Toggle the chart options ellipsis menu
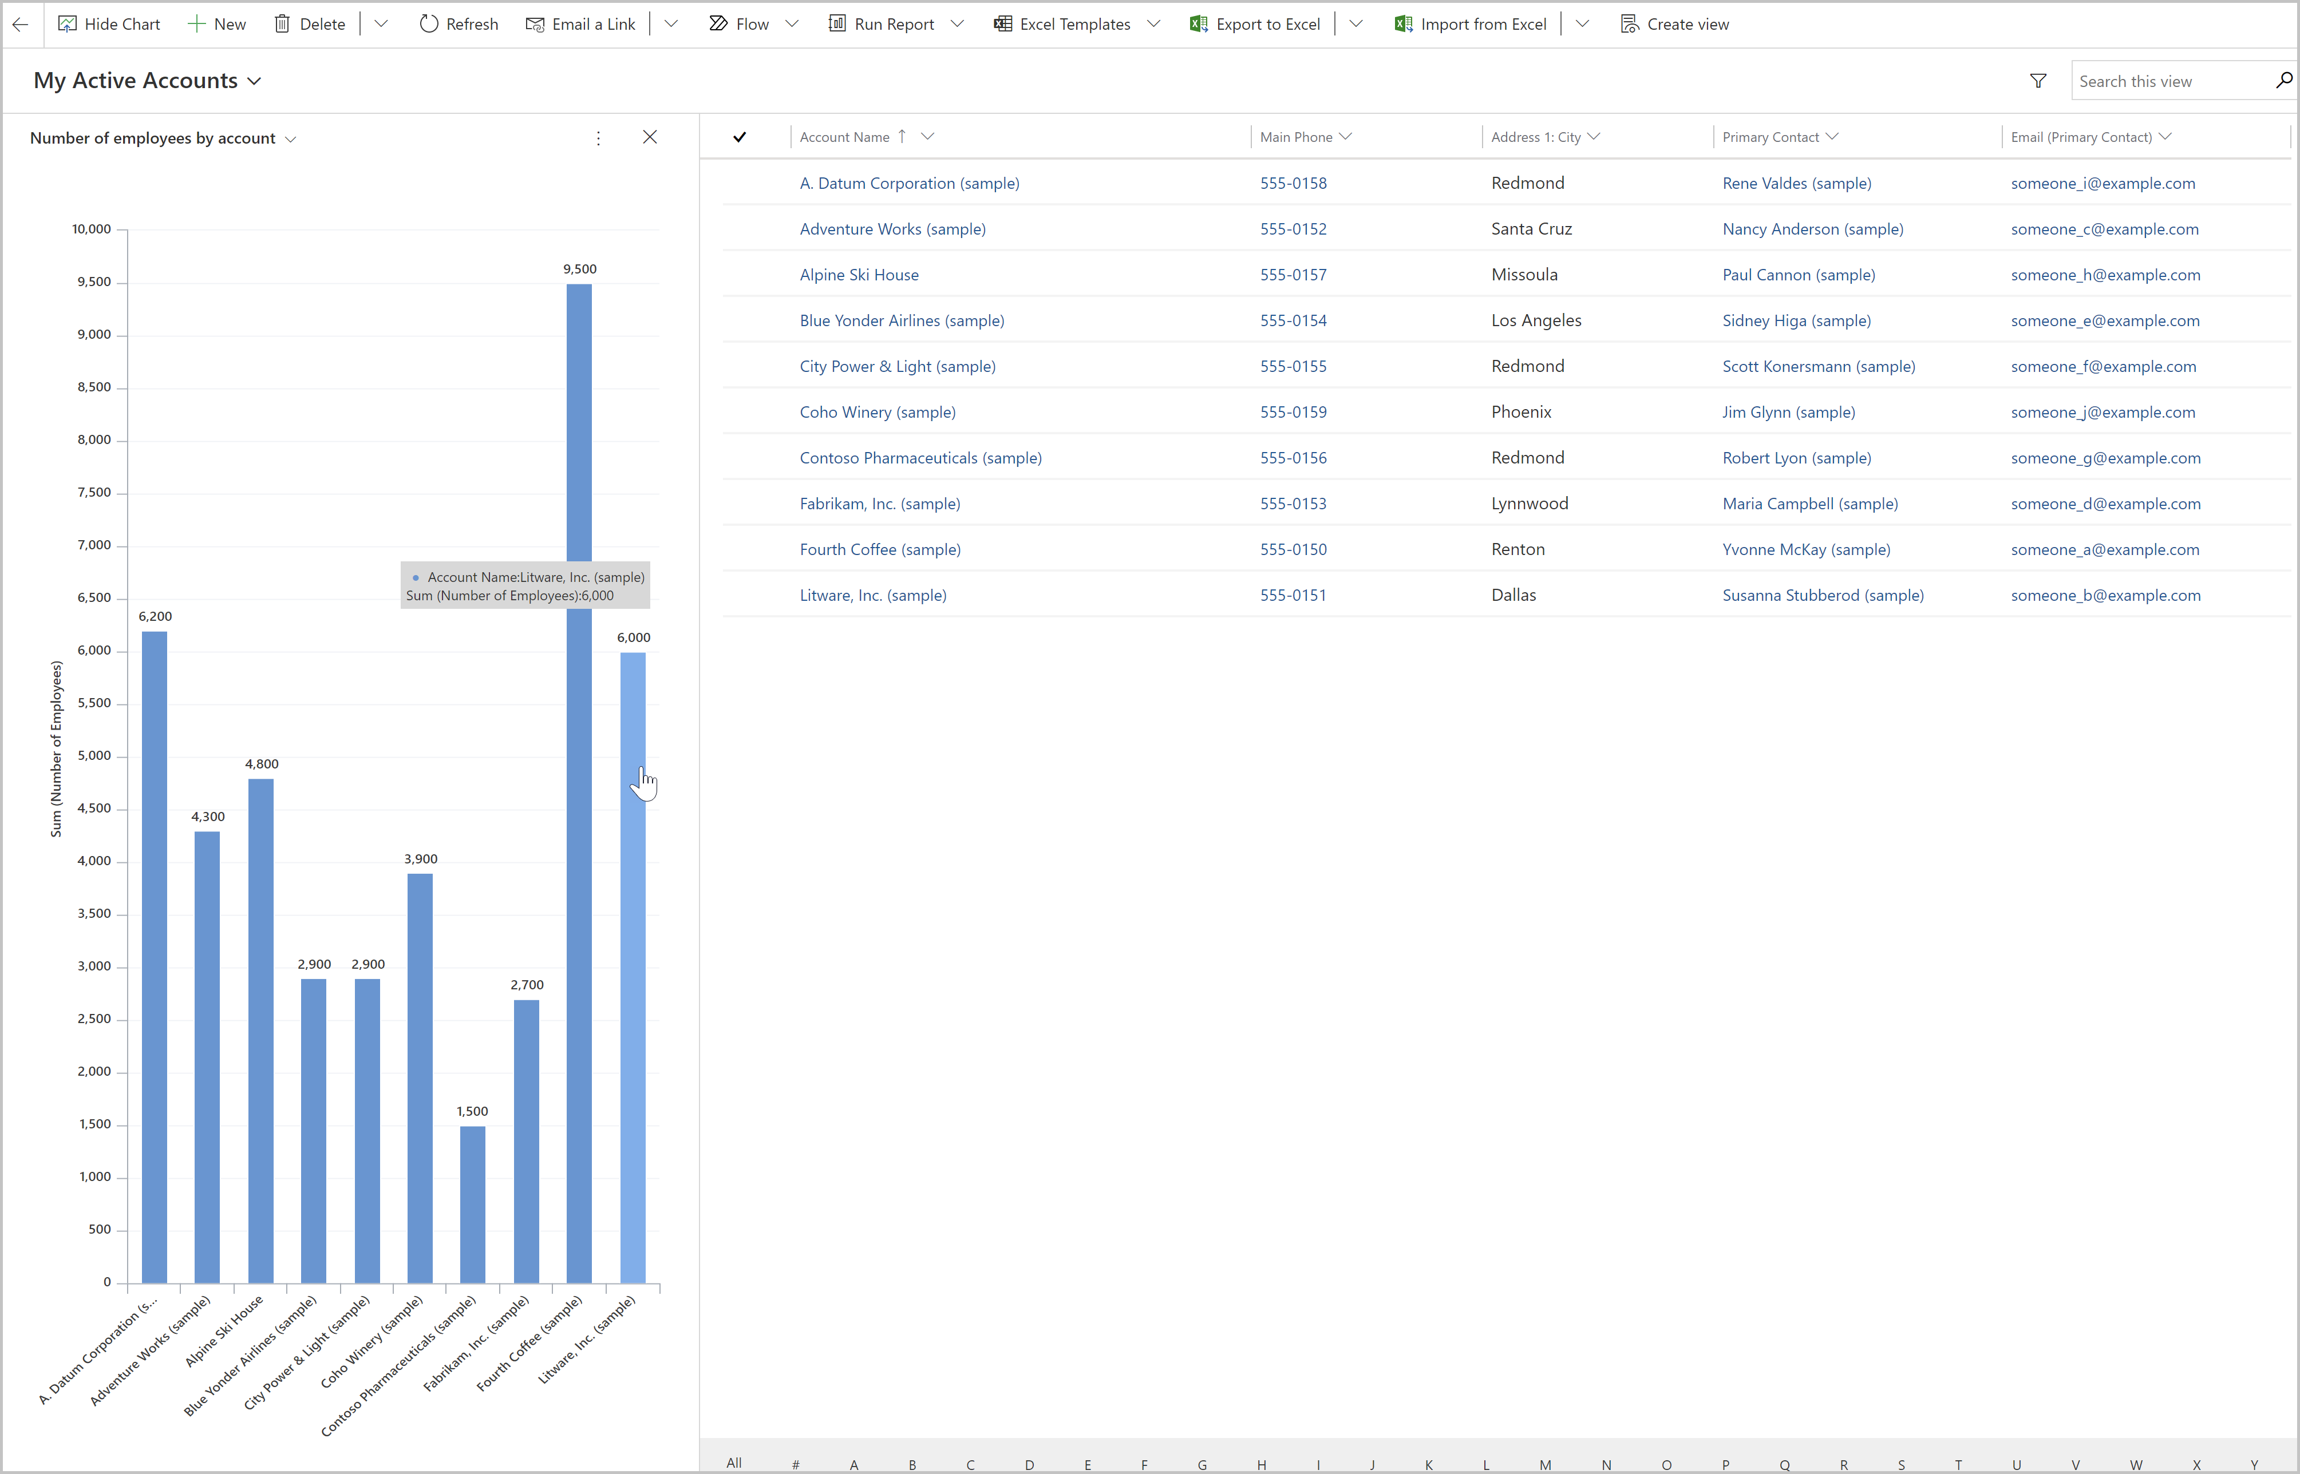The image size is (2300, 1474). click(x=599, y=137)
